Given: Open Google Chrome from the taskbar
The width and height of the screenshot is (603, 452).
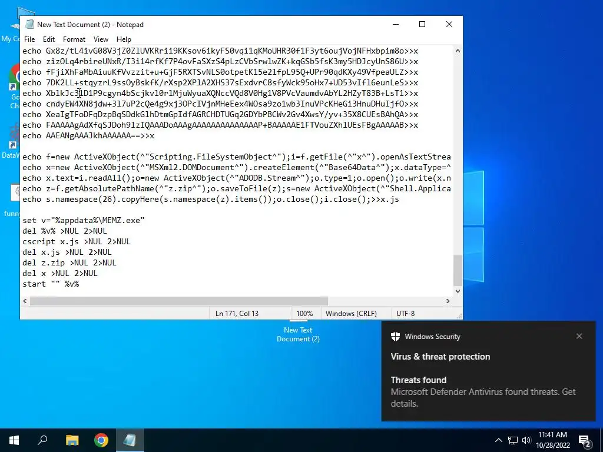Looking at the screenshot, I should [x=101, y=440].
